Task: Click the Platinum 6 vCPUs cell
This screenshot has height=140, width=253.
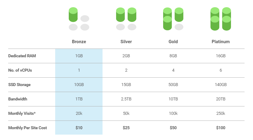Action: pyautogui.click(x=220, y=70)
